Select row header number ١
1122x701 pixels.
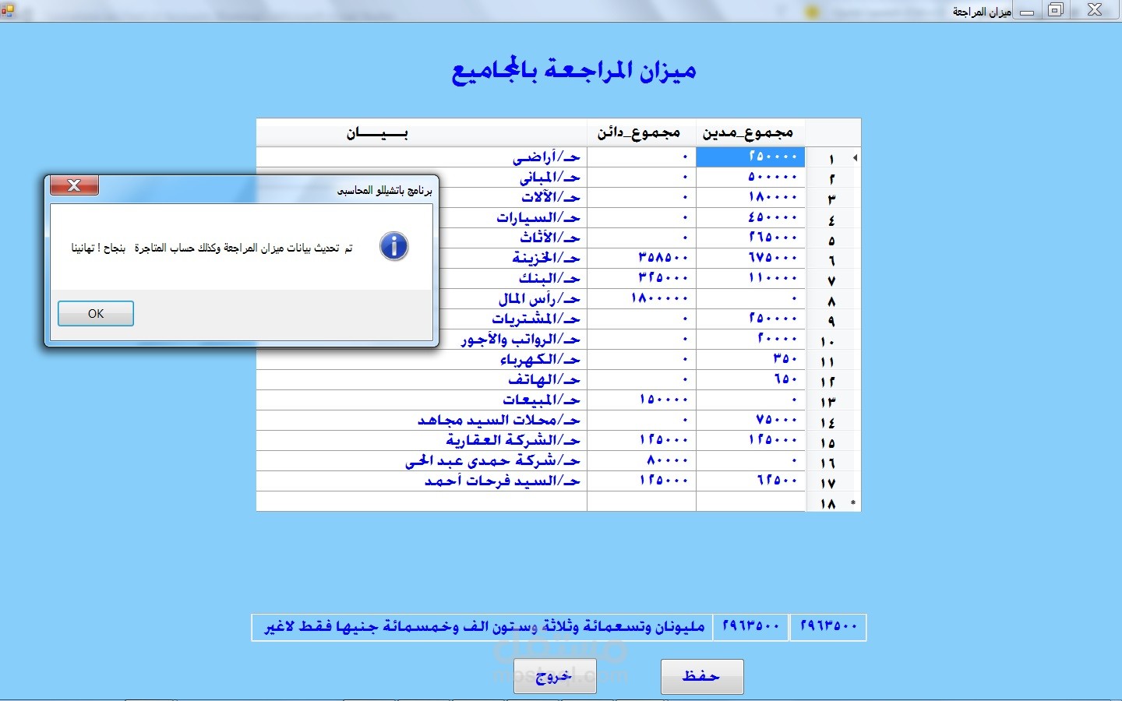(x=833, y=157)
